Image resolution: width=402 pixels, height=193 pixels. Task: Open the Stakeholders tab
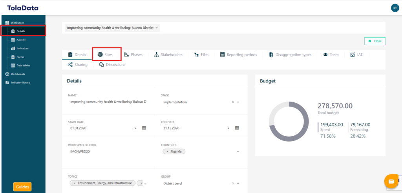(168, 55)
